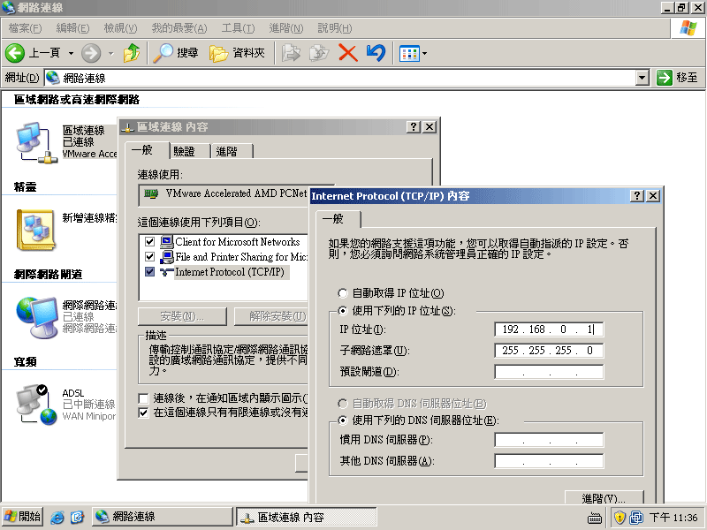Click the 移至 Go arrow button
707x530 pixels.
[x=677, y=78]
